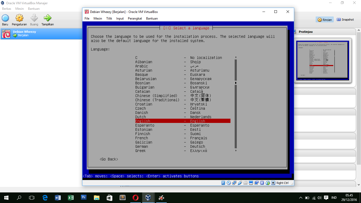361x203 pixels.
Task: Click the Buang discard arrow in Manager toolbar
Action: coord(34,20)
